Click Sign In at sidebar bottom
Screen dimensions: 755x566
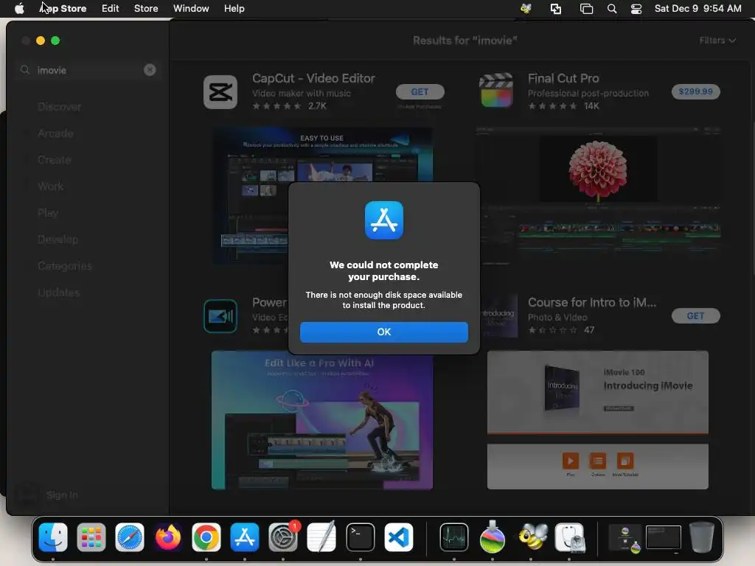pos(62,495)
